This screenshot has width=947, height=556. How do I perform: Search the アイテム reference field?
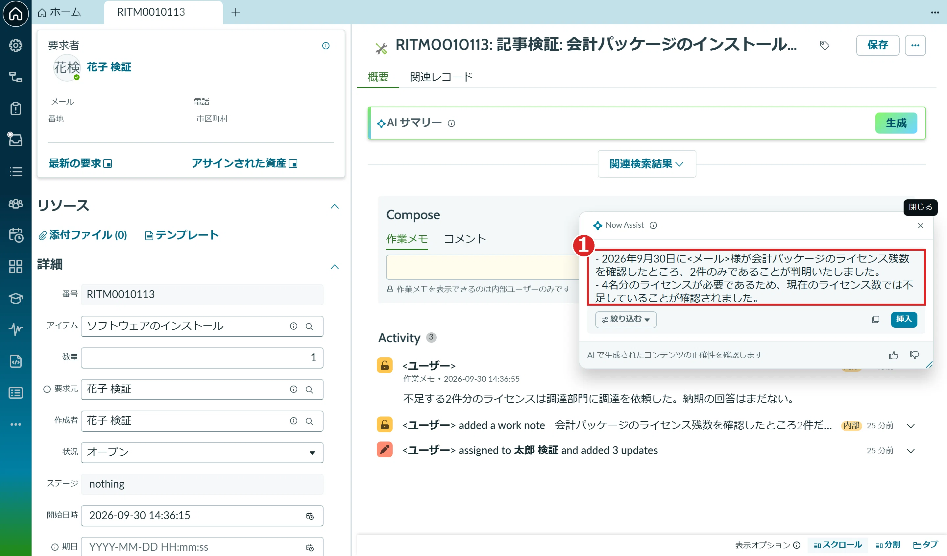click(309, 326)
